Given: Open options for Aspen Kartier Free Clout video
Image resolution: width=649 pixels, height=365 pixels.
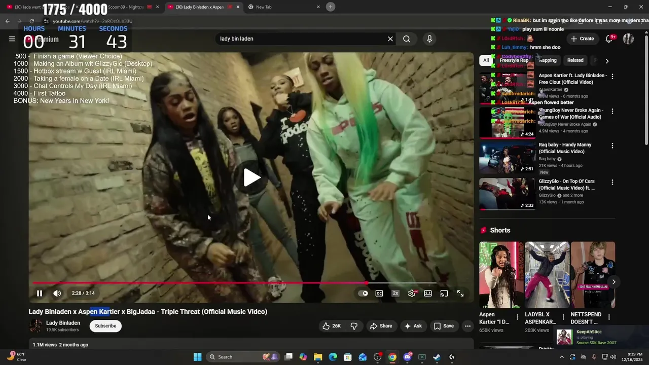Looking at the screenshot, I should pyautogui.click(x=612, y=76).
